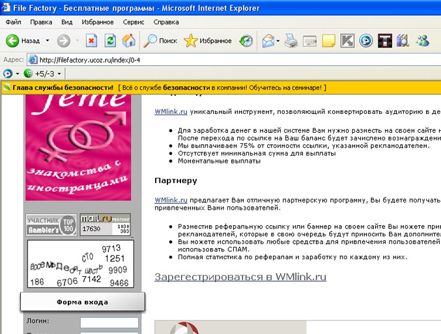Click text Отсутствует минимальная сумма для выплаты

pyautogui.click(x=257, y=154)
